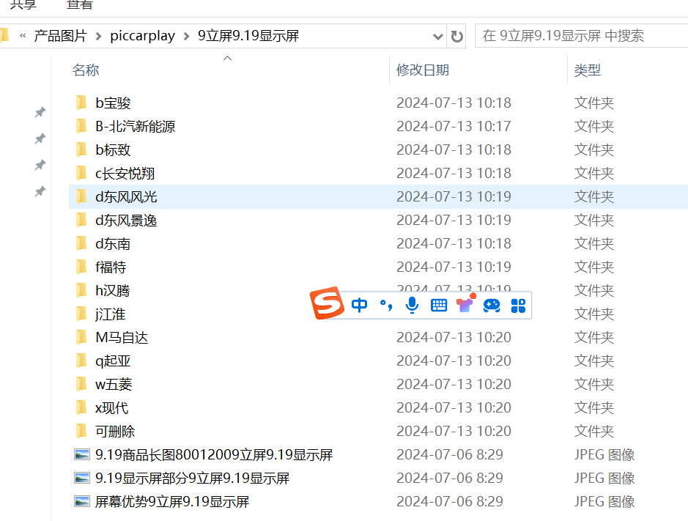Sort files by 类型 column

tap(588, 70)
